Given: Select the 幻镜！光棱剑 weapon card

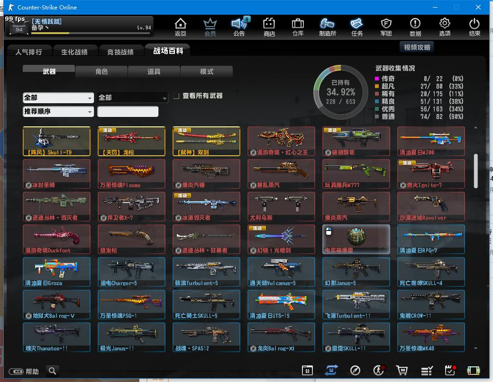Looking at the screenshot, I should point(281,239).
